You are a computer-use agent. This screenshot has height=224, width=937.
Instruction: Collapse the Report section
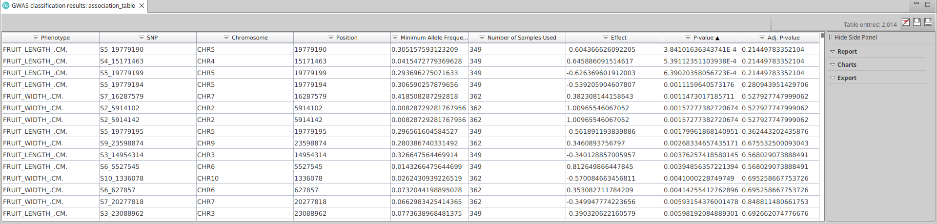coord(833,51)
